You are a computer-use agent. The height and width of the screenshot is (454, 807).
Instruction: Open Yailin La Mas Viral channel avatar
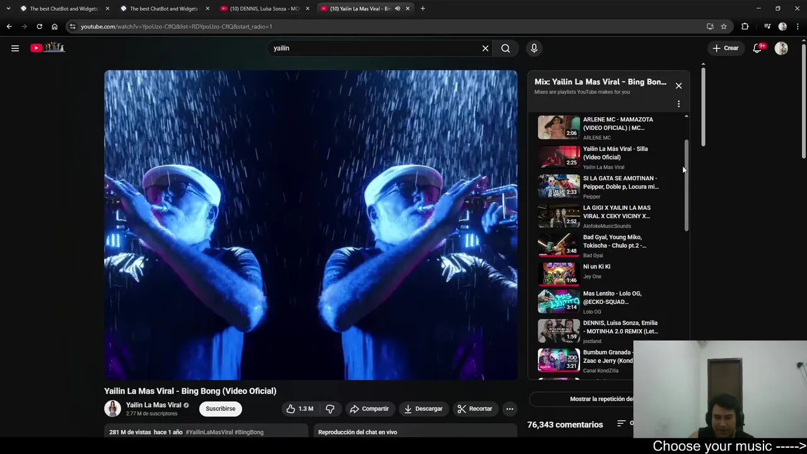[112, 409]
